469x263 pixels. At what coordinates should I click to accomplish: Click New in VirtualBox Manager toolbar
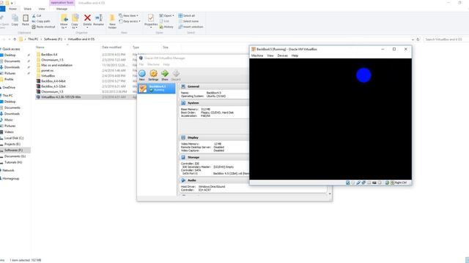pyautogui.click(x=142, y=75)
